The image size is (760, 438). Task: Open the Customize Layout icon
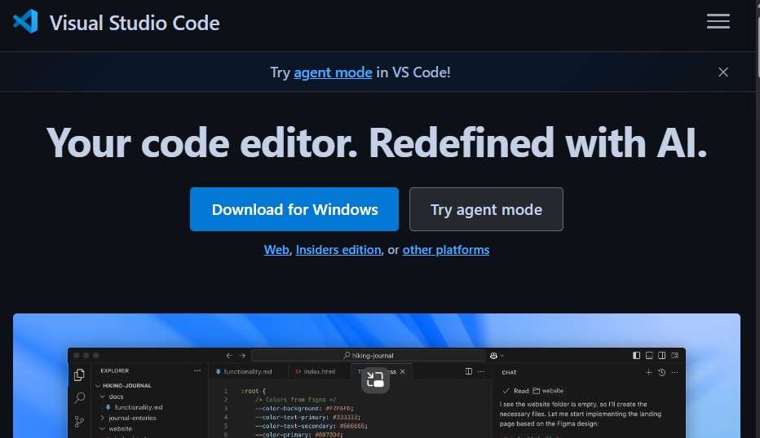[674, 355]
